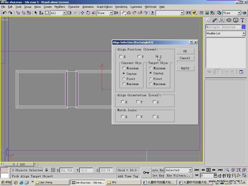Open the MAXScript menu
The height and width of the screenshot is (186, 248).
[150, 7]
